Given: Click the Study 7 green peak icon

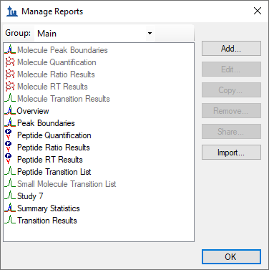Looking at the screenshot, I should coord(10,196).
